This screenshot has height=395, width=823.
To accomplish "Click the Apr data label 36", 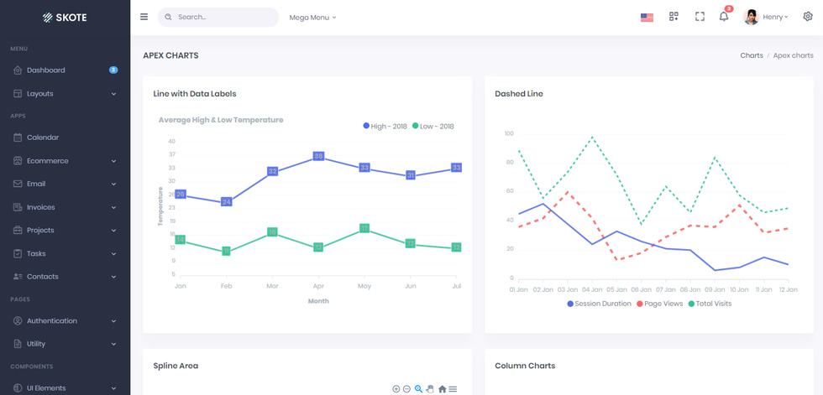I will pyautogui.click(x=318, y=156).
